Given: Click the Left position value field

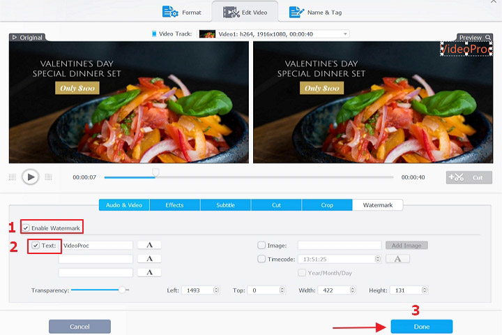Looking at the screenshot, I should click(x=197, y=290).
